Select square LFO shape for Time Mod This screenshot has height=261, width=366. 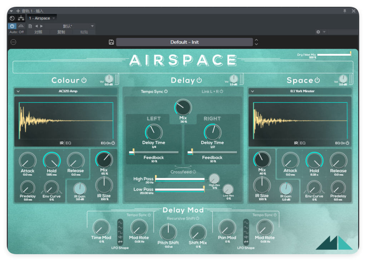coord(120,232)
